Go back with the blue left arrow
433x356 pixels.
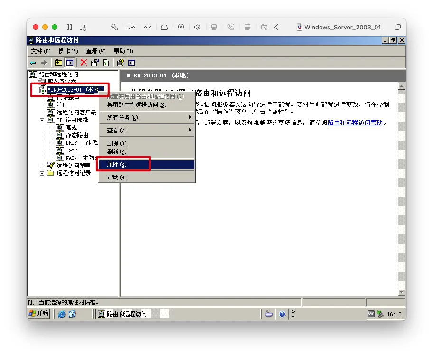click(x=33, y=63)
